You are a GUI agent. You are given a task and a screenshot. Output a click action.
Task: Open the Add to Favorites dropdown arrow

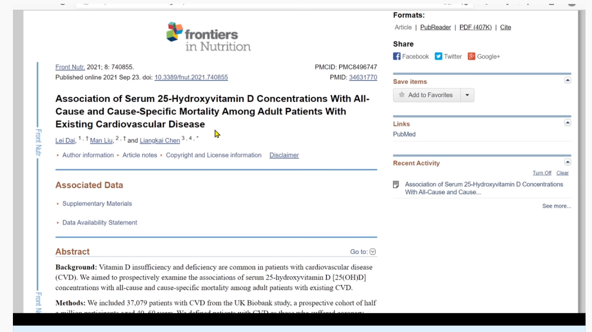pyautogui.click(x=467, y=95)
